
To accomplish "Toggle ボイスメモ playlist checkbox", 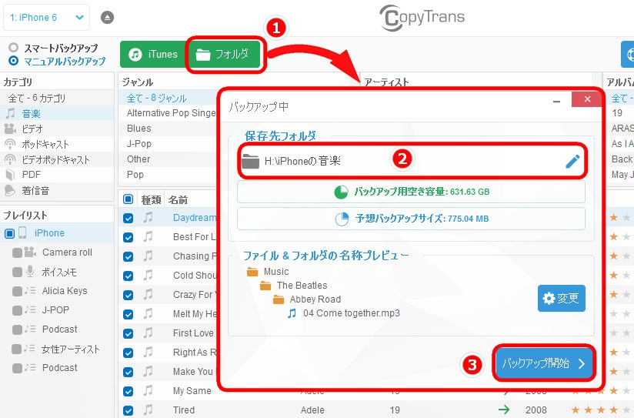I will click(x=18, y=272).
